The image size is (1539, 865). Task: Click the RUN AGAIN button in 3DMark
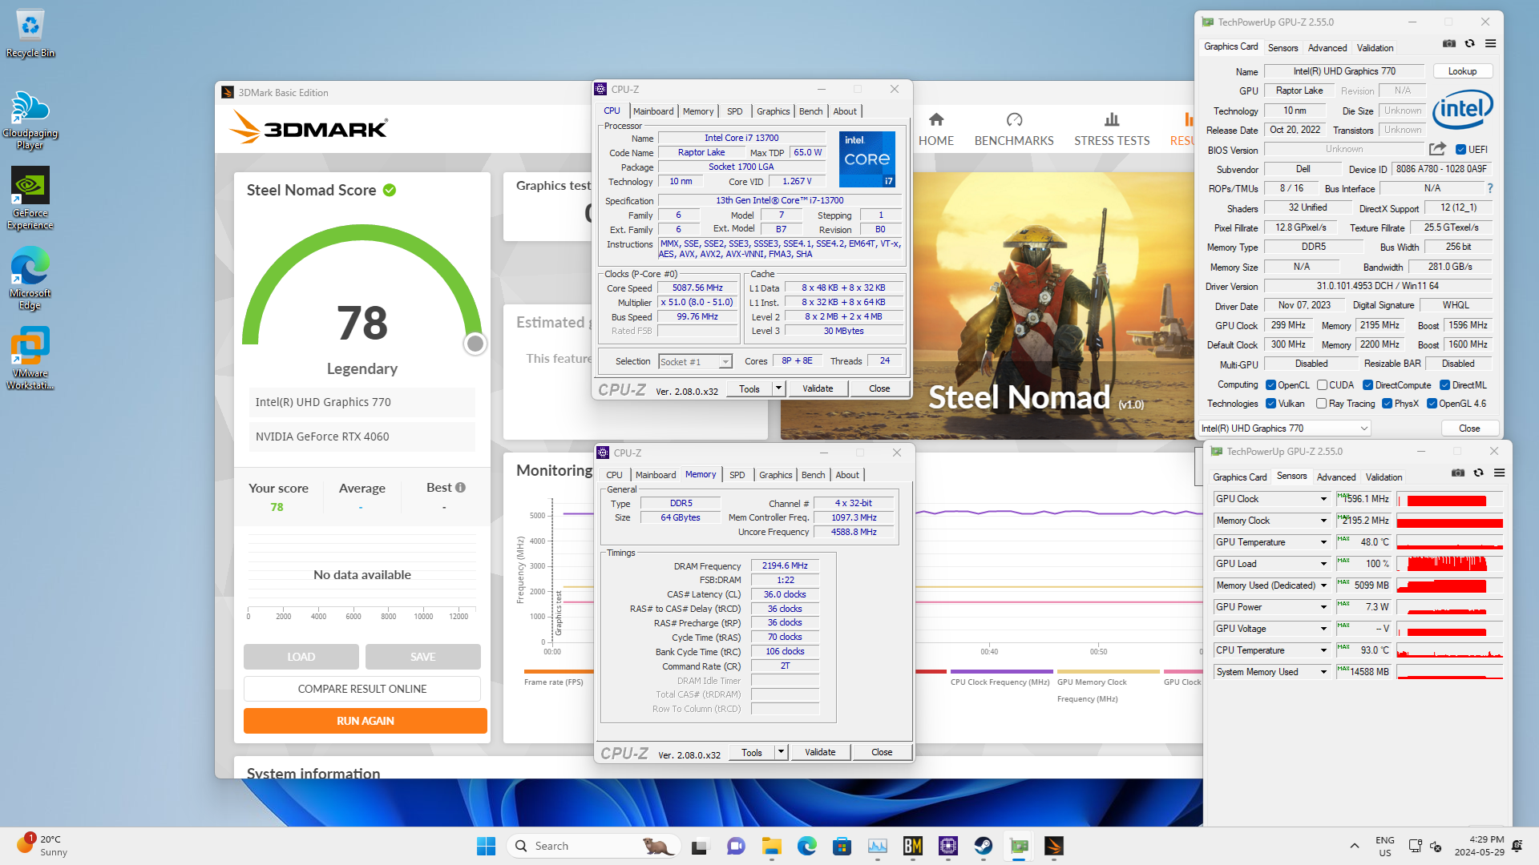366,721
